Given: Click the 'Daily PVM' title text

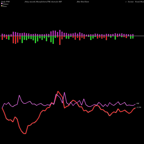Looking at the screenshot, I should 5,2.
